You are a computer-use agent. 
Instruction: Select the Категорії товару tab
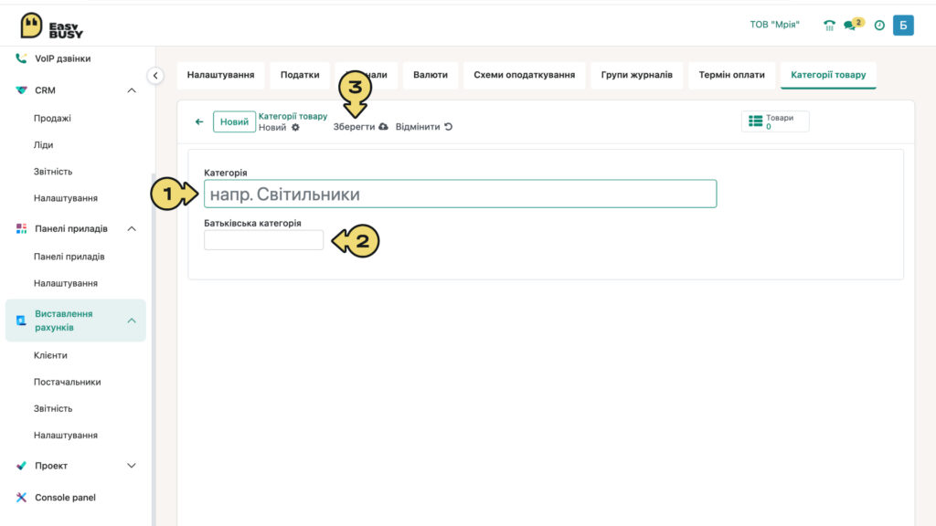click(x=828, y=75)
